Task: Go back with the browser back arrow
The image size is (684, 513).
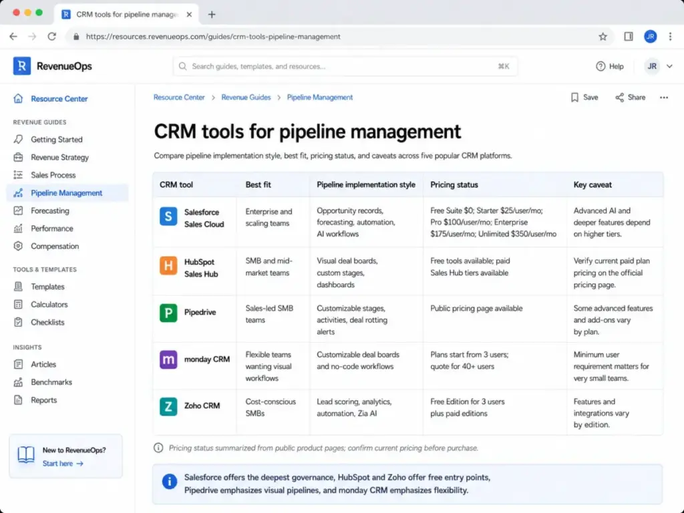Action: coord(13,37)
